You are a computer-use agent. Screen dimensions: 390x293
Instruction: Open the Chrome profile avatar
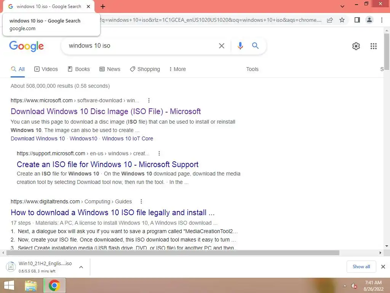point(369,20)
